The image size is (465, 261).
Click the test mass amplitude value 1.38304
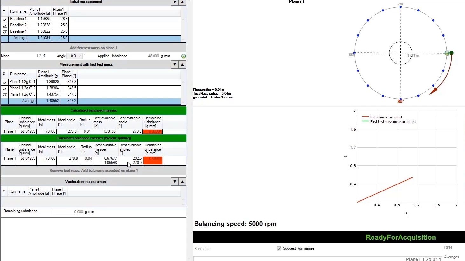(52, 88)
